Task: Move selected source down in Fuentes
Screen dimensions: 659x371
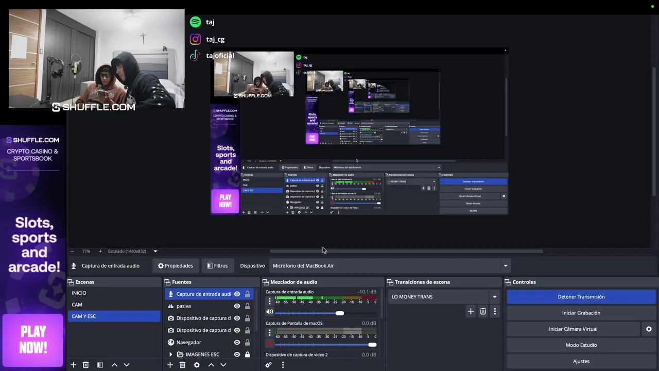Action: tap(223, 365)
